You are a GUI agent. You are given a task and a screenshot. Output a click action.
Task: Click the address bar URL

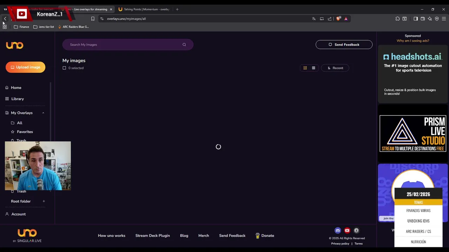[126, 19]
